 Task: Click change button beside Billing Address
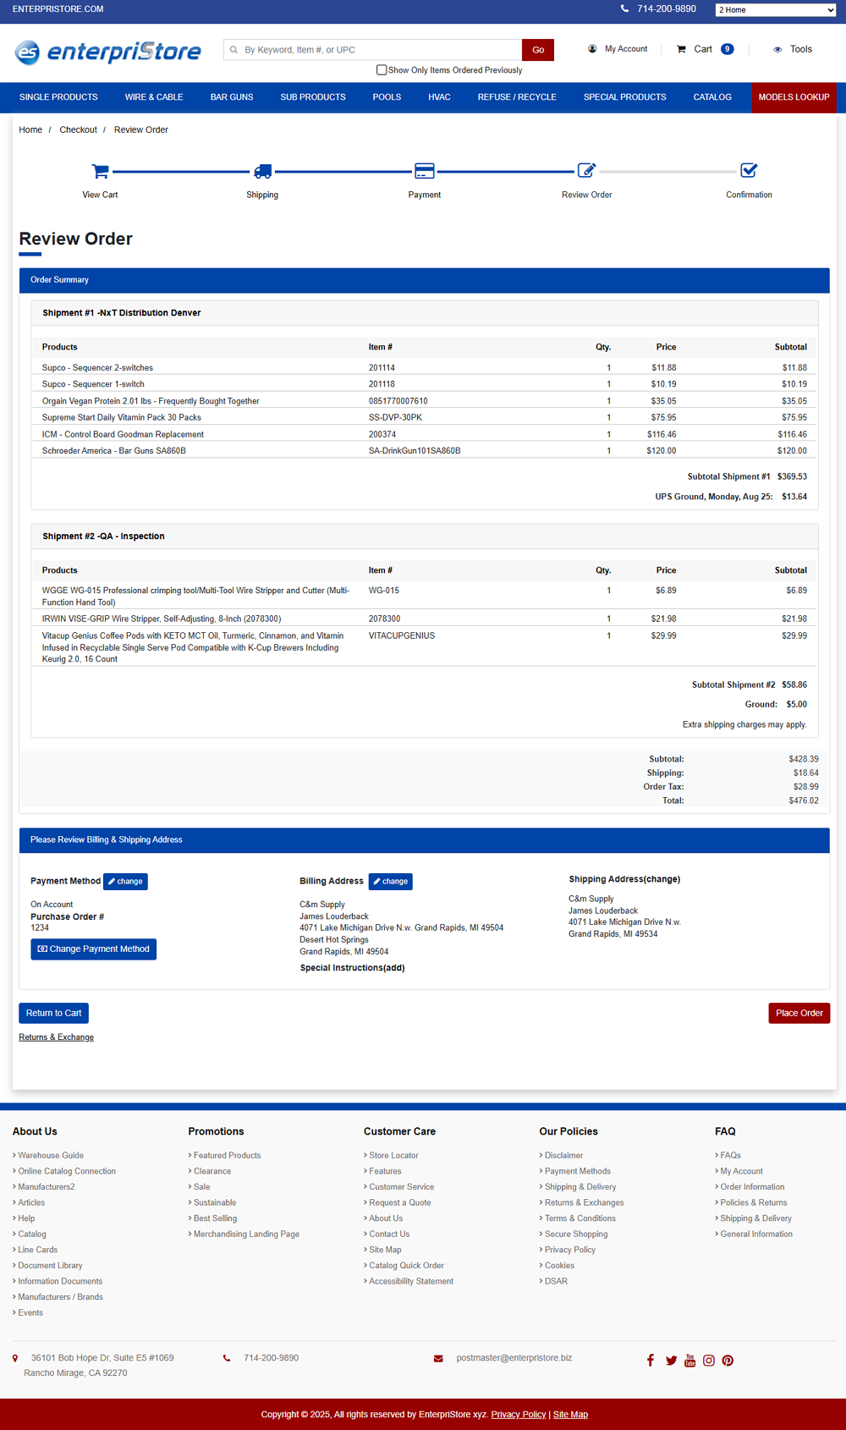(391, 882)
